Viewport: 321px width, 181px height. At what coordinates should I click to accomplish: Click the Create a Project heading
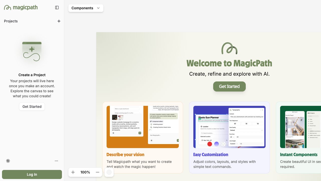pos(32,75)
